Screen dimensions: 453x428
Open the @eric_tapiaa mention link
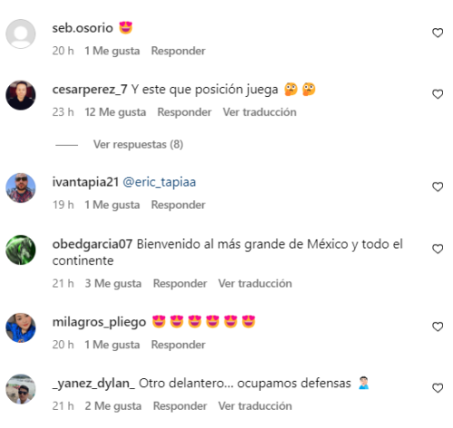pos(159,182)
